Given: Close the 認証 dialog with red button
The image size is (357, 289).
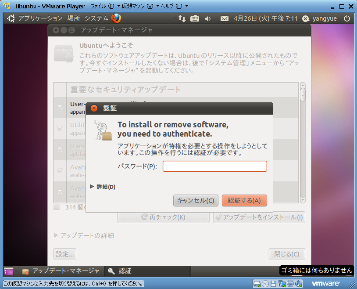Looking at the screenshot, I should 94,108.
